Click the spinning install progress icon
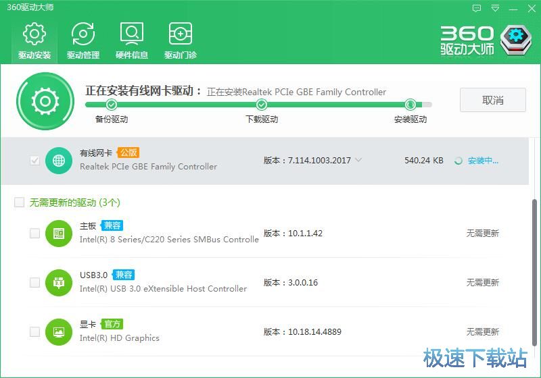The width and height of the screenshot is (541, 378). [458, 161]
